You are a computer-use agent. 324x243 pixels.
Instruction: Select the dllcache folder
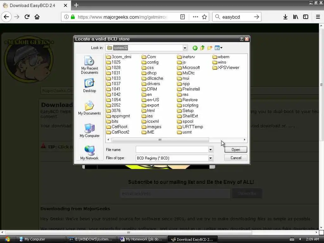153,78
